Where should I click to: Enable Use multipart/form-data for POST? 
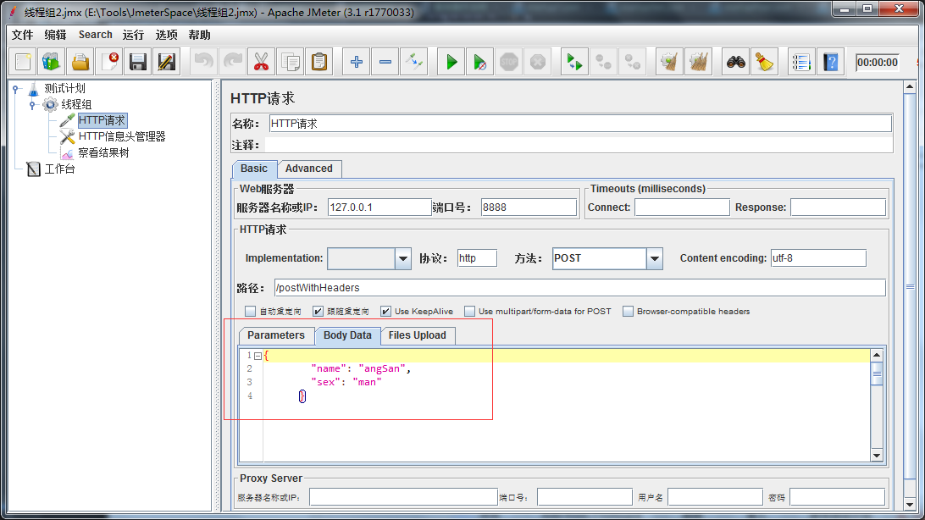coord(469,312)
